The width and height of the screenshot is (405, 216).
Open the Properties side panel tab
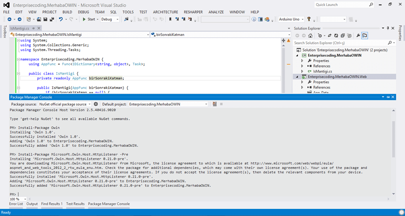(400, 33)
